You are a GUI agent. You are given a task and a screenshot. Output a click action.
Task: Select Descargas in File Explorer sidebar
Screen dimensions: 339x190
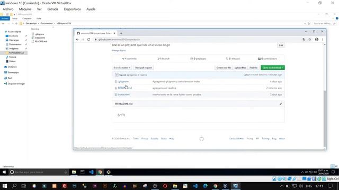coord(14,40)
